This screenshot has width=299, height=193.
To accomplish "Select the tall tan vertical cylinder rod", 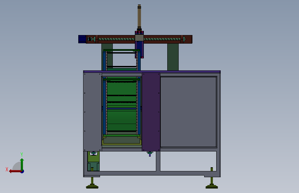I will pos(139,17).
